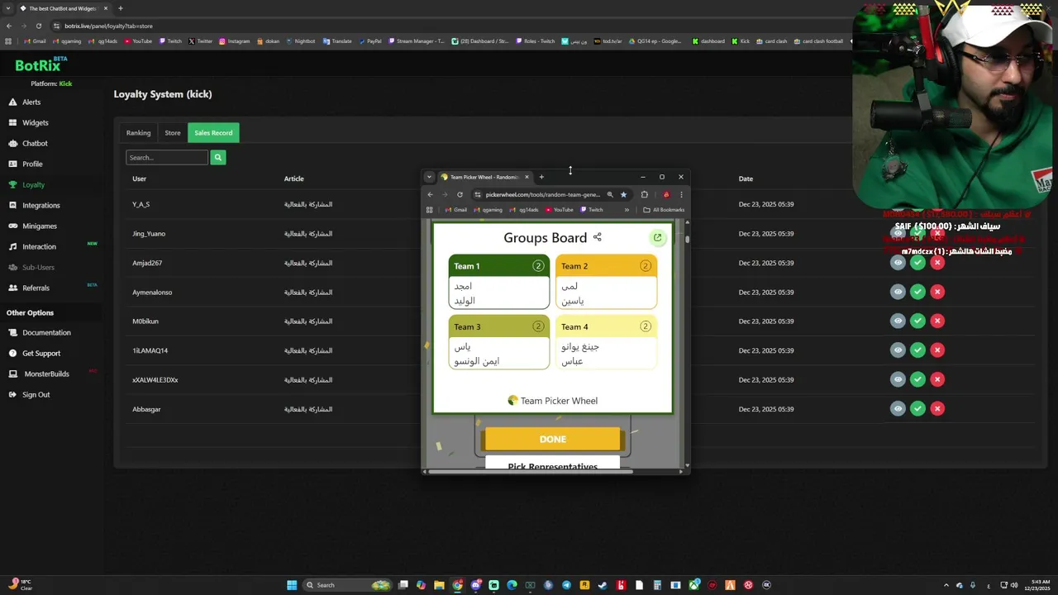Expand hidden bookmarks chevron in Picker Wheel window
The image size is (1058, 595).
pos(627,210)
